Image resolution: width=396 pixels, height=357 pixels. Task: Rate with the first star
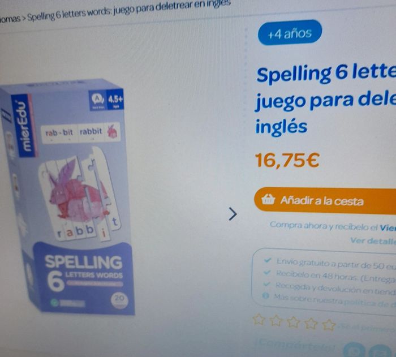click(x=259, y=320)
